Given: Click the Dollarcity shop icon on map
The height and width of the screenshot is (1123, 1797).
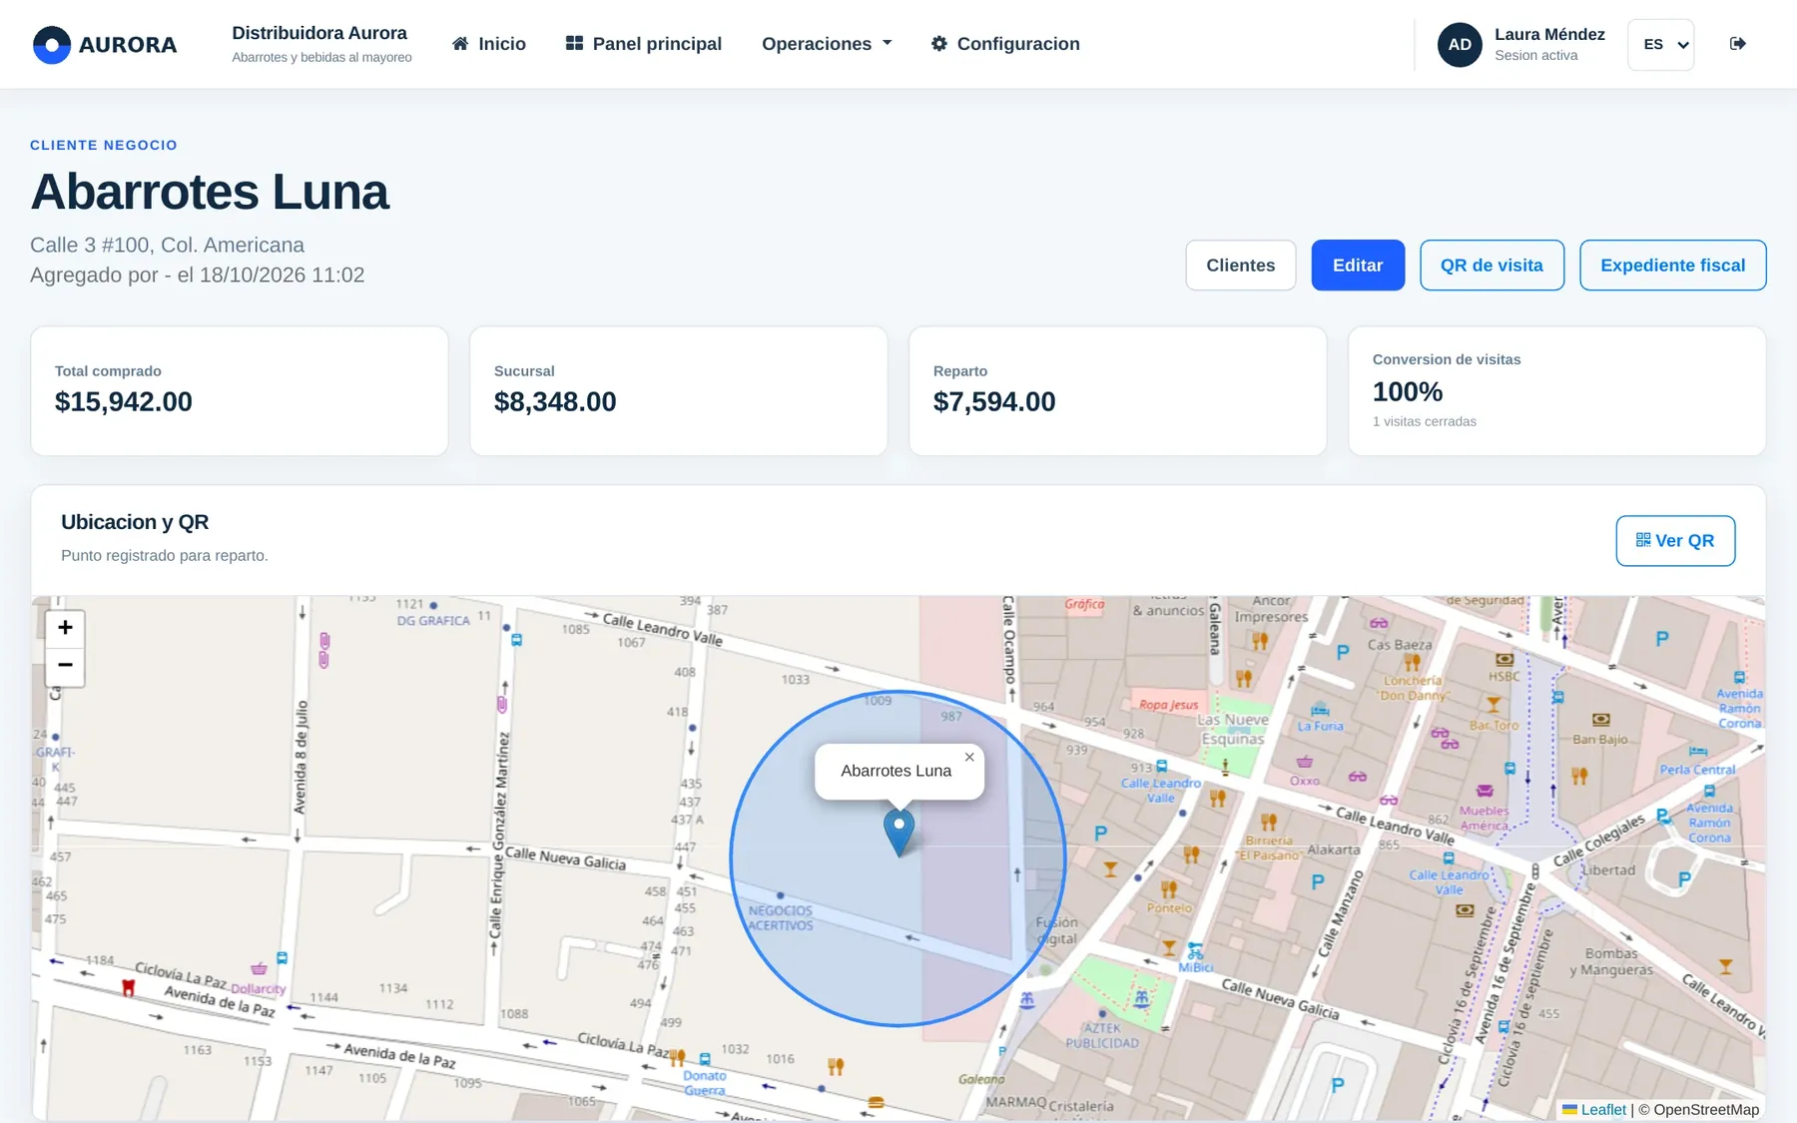Looking at the screenshot, I should 259,968.
